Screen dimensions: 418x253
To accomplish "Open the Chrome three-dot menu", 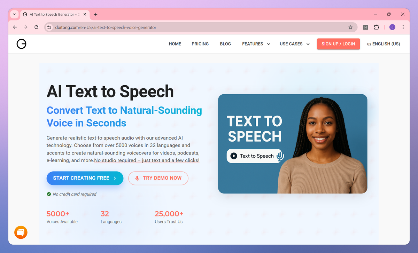I will coord(403,27).
